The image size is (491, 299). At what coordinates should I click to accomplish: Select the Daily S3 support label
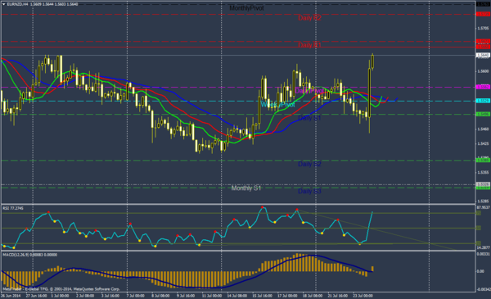click(x=309, y=191)
